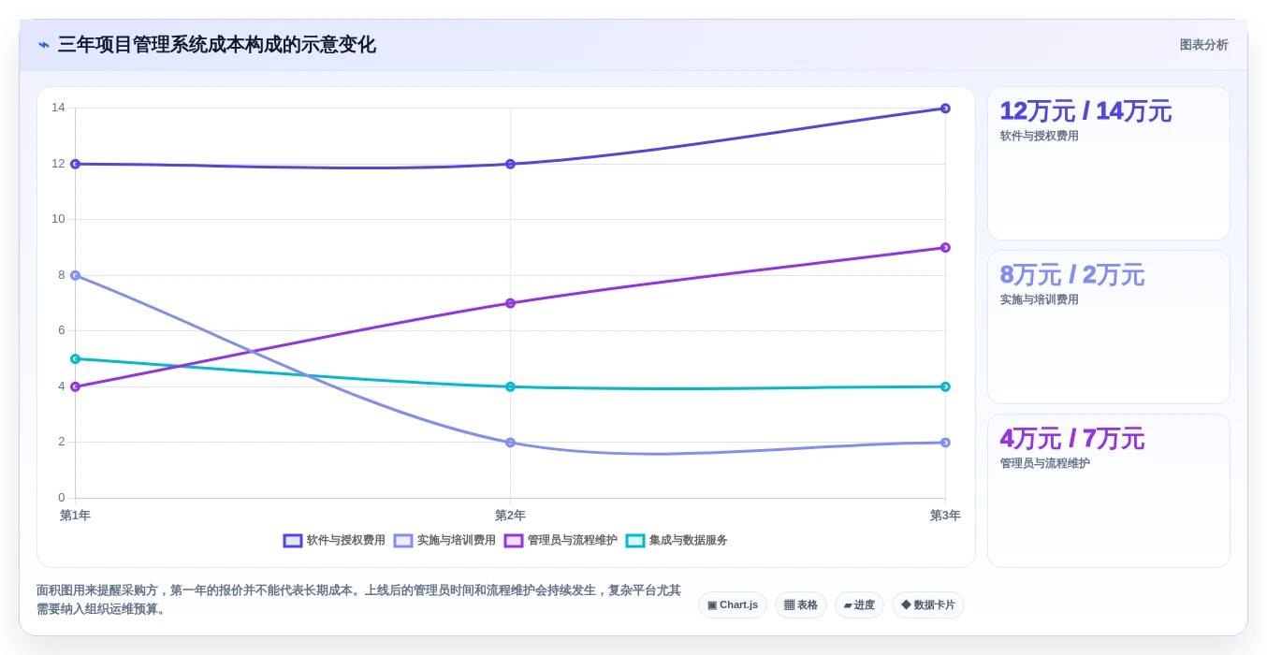Click 软件与授权费用 caption in the first card
This screenshot has height=655, width=1267.
point(1040,136)
